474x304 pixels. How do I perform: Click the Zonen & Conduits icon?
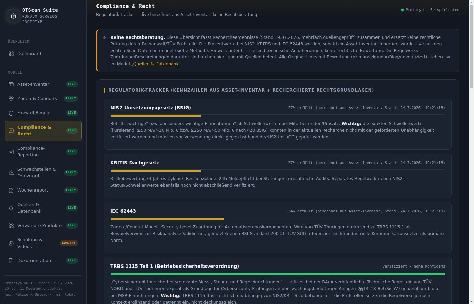click(x=11, y=99)
